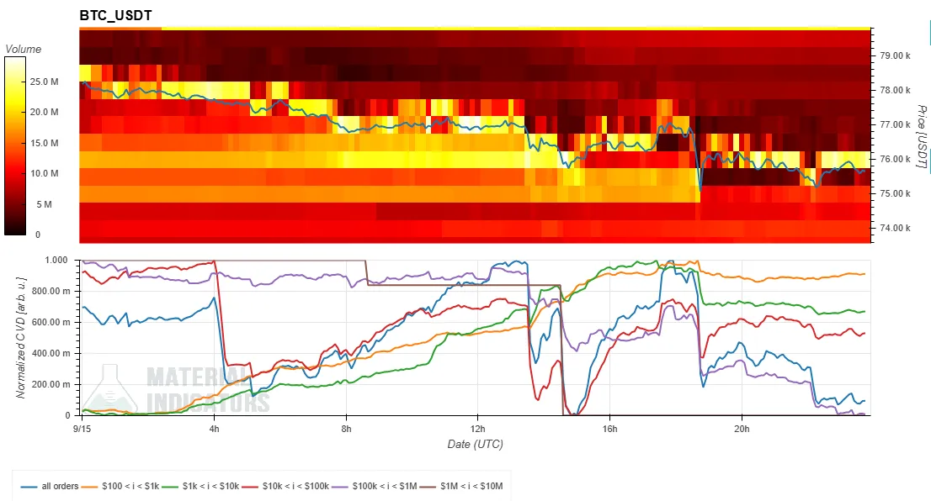This screenshot has height=501, width=931.
Task: Toggle the $1M < i < $10M legend entry
Action: tap(461, 486)
